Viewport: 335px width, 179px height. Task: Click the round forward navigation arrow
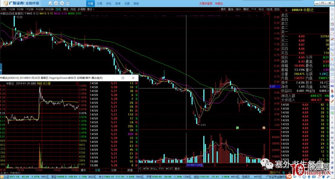[x=62, y=3]
